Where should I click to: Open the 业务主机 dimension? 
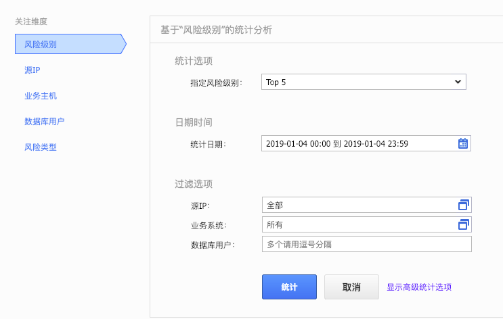[x=41, y=96]
